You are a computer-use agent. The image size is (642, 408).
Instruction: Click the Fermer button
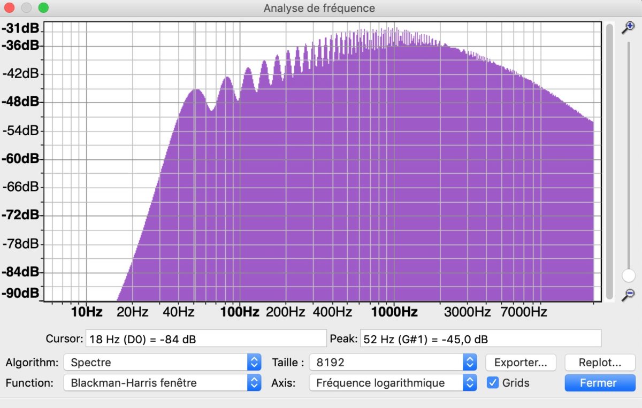point(600,383)
